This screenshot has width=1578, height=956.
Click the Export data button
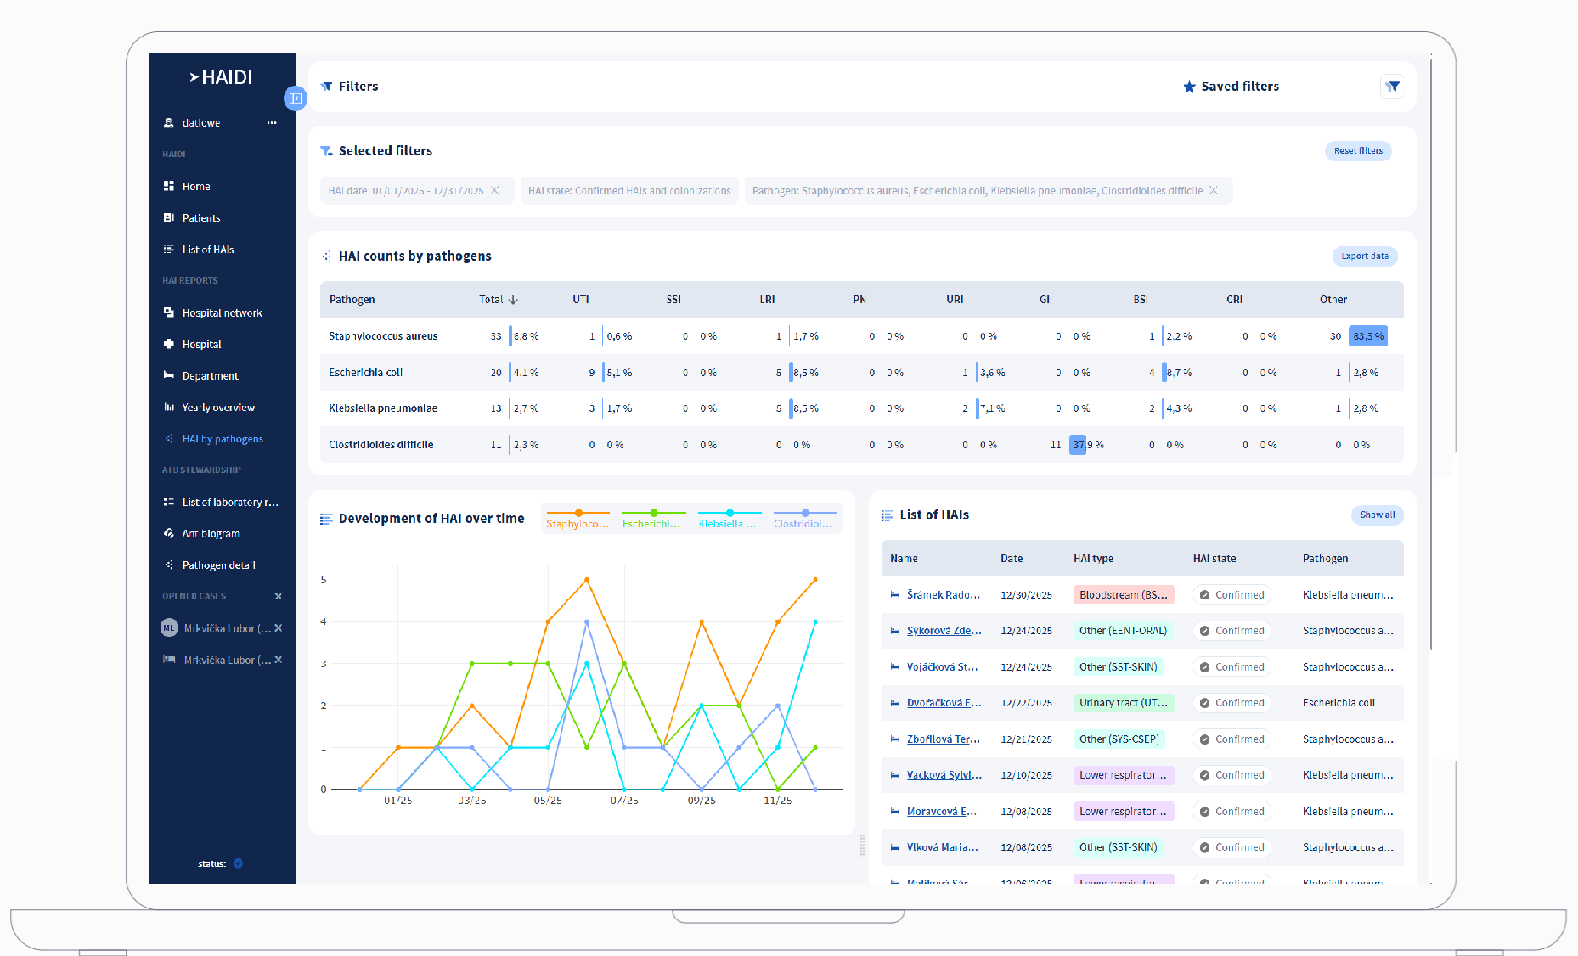click(x=1364, y=256)
